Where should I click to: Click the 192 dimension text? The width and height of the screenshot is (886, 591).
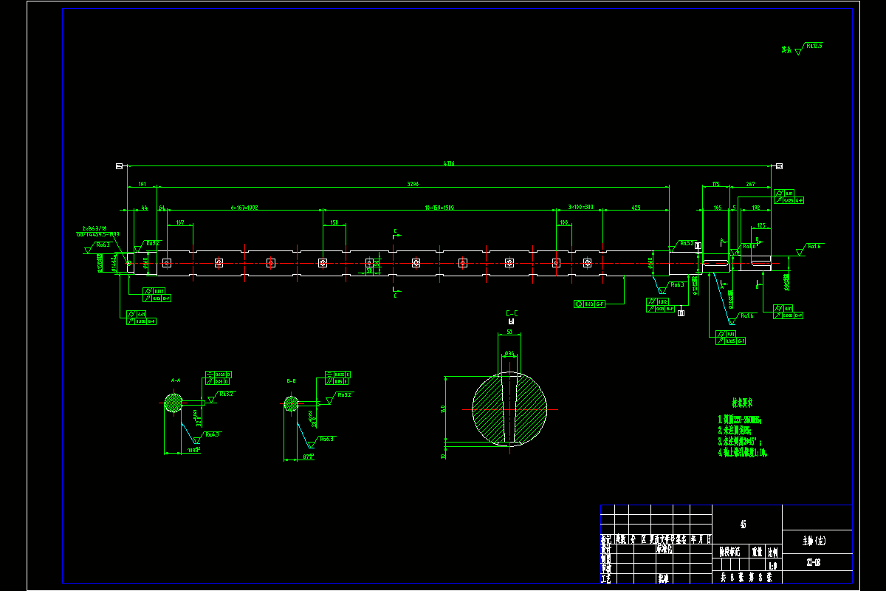[x=755, y=208]
